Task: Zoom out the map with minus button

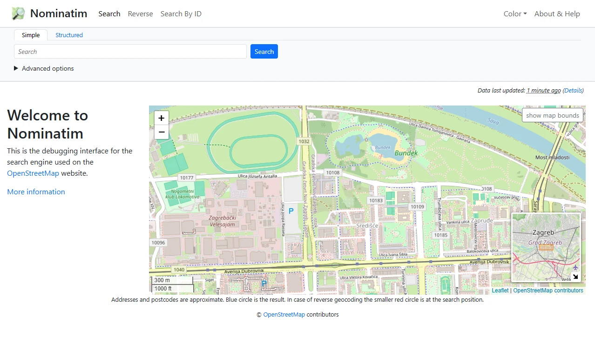Action: point(162,132)
